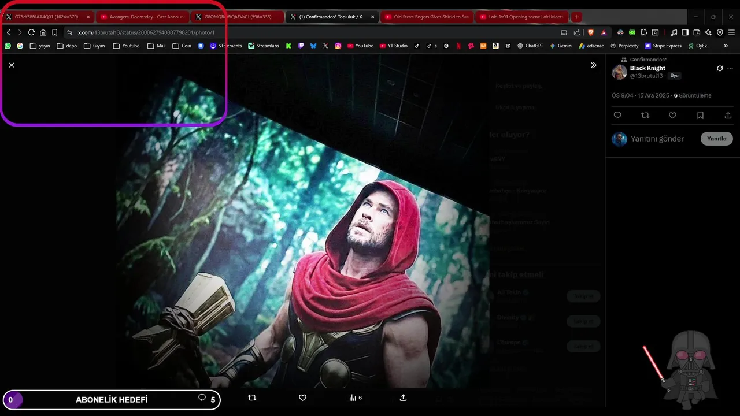
Task: Reload the current page
Action: point(31,32)
